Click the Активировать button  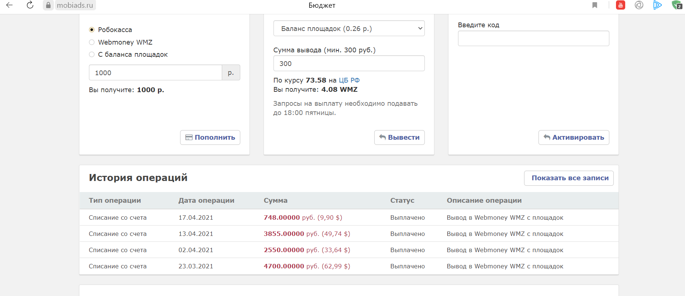pyautogui.click(x=574, y=137)
